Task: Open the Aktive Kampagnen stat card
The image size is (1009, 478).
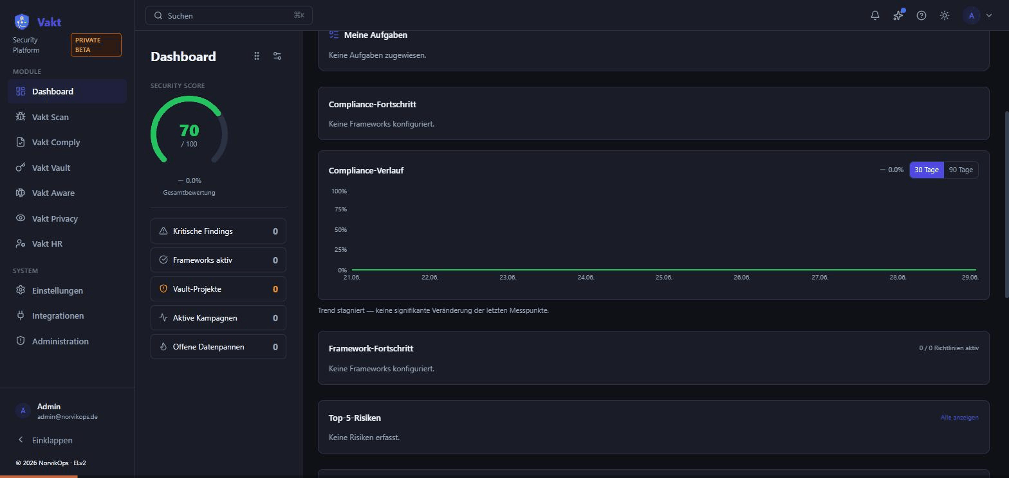Action: tap(218, 318)
